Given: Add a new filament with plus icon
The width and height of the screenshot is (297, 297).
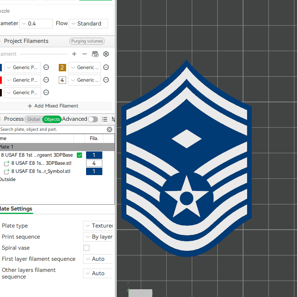Looking at the screenshot, I should tap(74, 54).
